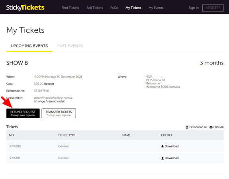229x179 pixels.
Task: Click the NO column header
Action: [x=12, y=135]
